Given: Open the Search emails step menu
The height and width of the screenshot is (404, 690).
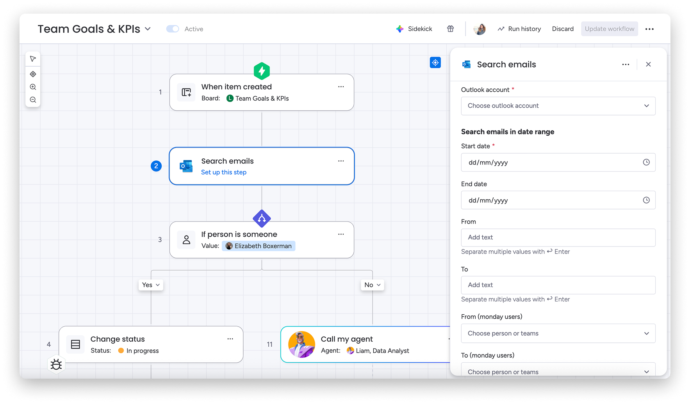Looking at the screenshot, I should click(x=341, y=161).
